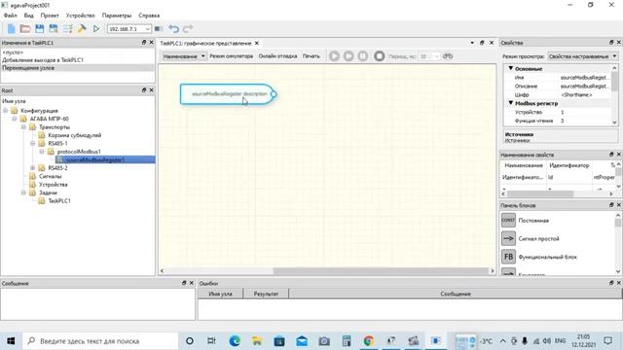623x350 pixels.
Task: Open the Параметры menu
Action: tap(117, 16)
